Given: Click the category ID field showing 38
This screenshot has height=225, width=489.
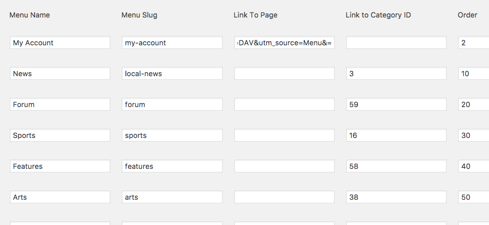Looking at the screenshot, I should [x=396, y=197].
